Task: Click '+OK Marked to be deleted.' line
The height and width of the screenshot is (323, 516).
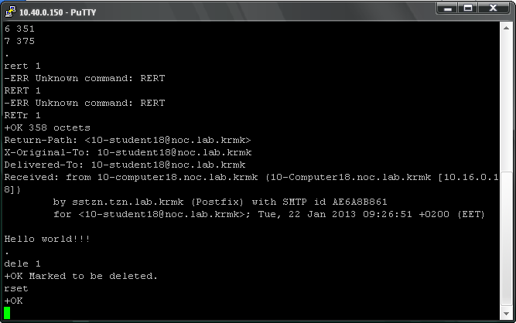Action: 80,276
